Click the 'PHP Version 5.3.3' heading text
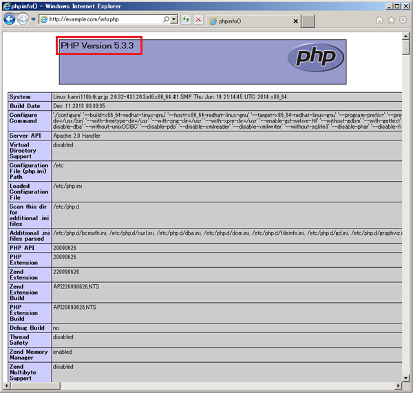Screen dimensions: 413x393 [x=97, y=45]
